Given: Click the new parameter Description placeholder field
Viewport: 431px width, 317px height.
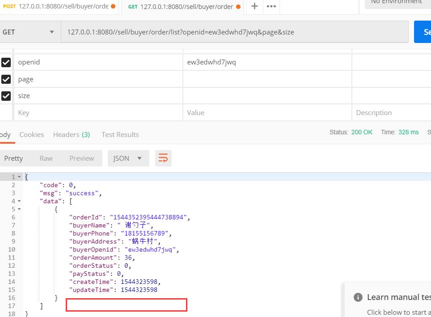Looking at the screenshot, I should click(392, 112).
